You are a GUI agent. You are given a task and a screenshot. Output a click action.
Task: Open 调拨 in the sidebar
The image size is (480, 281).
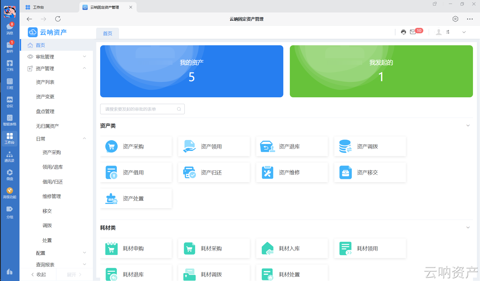pos(47,226)
